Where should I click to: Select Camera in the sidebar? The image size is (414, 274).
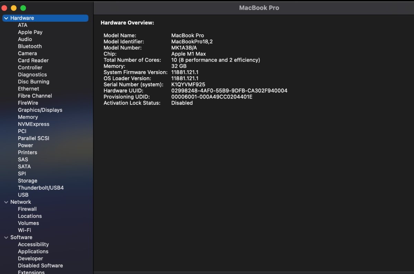click(27, 53)
